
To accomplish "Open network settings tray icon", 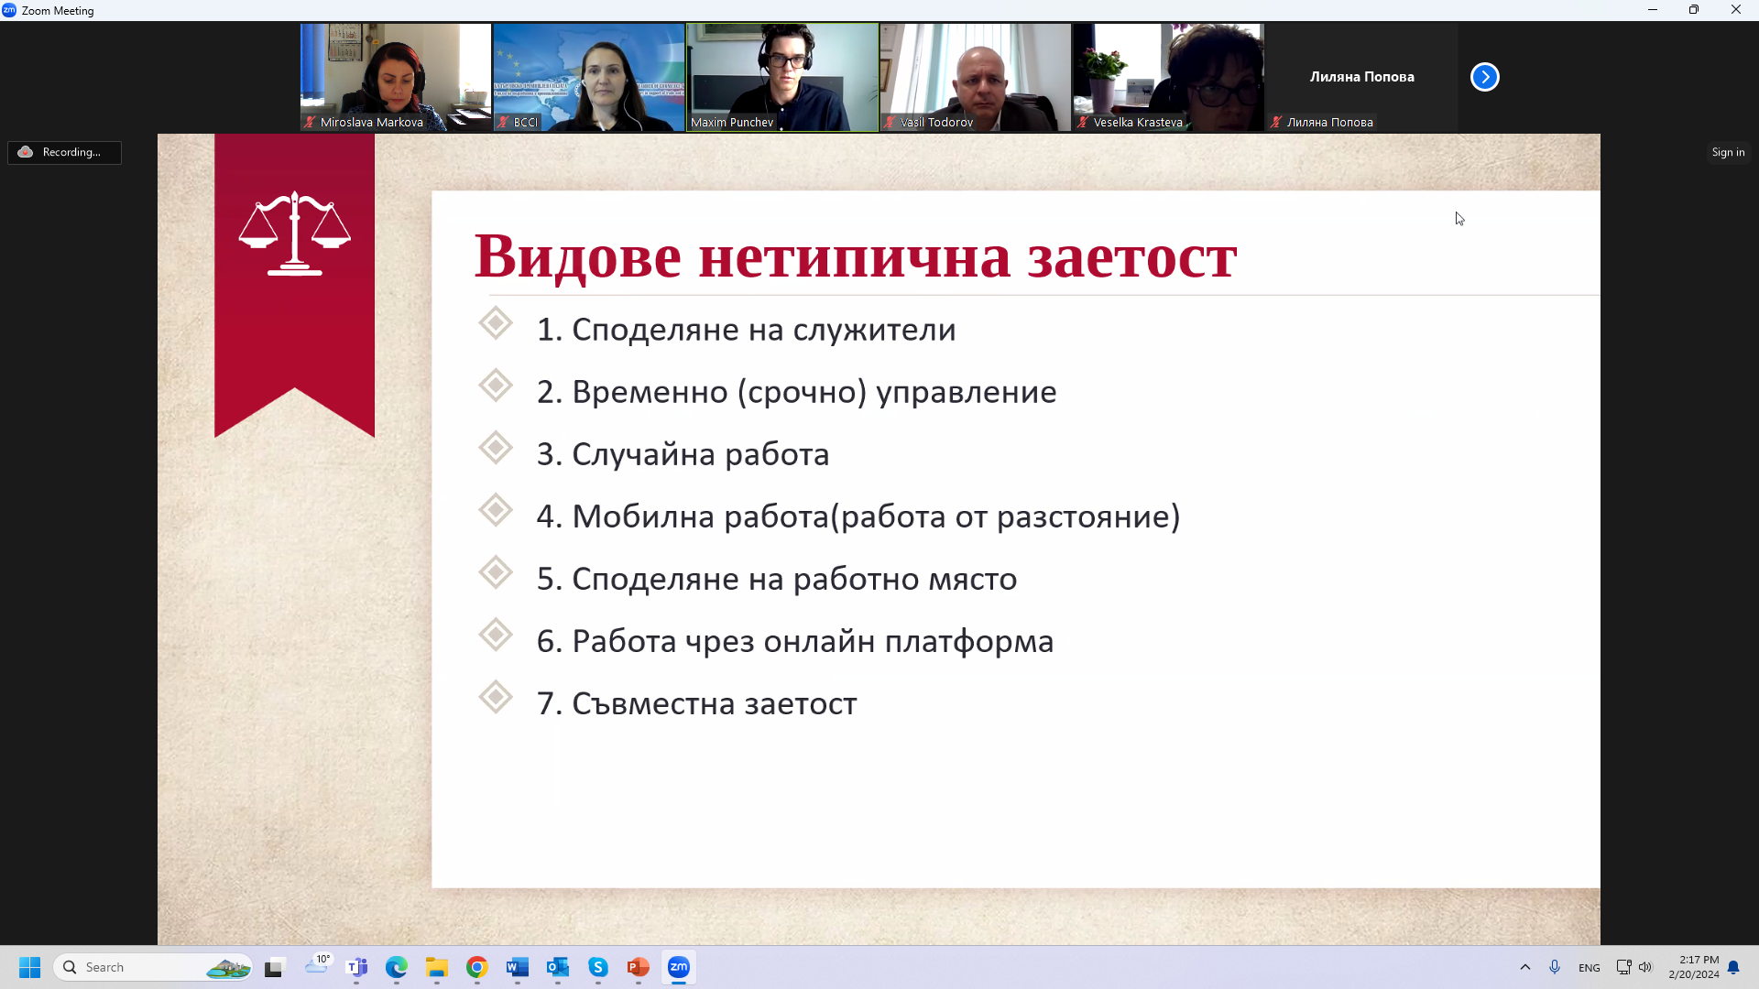I will pyautogui.click(x=1623, y=967).
